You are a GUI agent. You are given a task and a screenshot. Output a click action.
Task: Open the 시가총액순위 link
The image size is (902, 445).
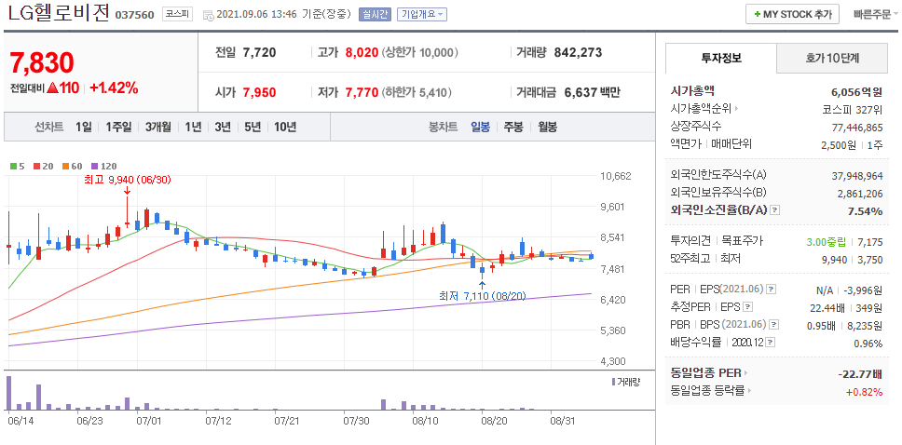(x=704, y=109)
